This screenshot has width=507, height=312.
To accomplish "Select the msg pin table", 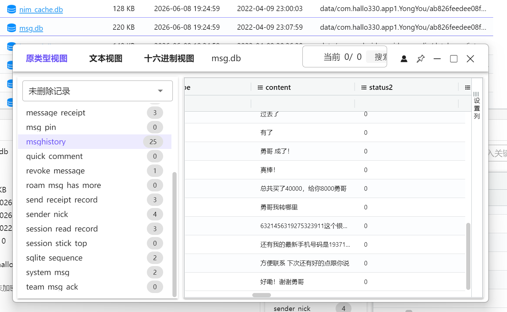I will [95, 127].
